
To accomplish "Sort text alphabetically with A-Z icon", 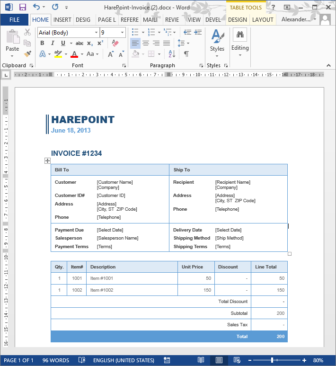I will [172, 54].
